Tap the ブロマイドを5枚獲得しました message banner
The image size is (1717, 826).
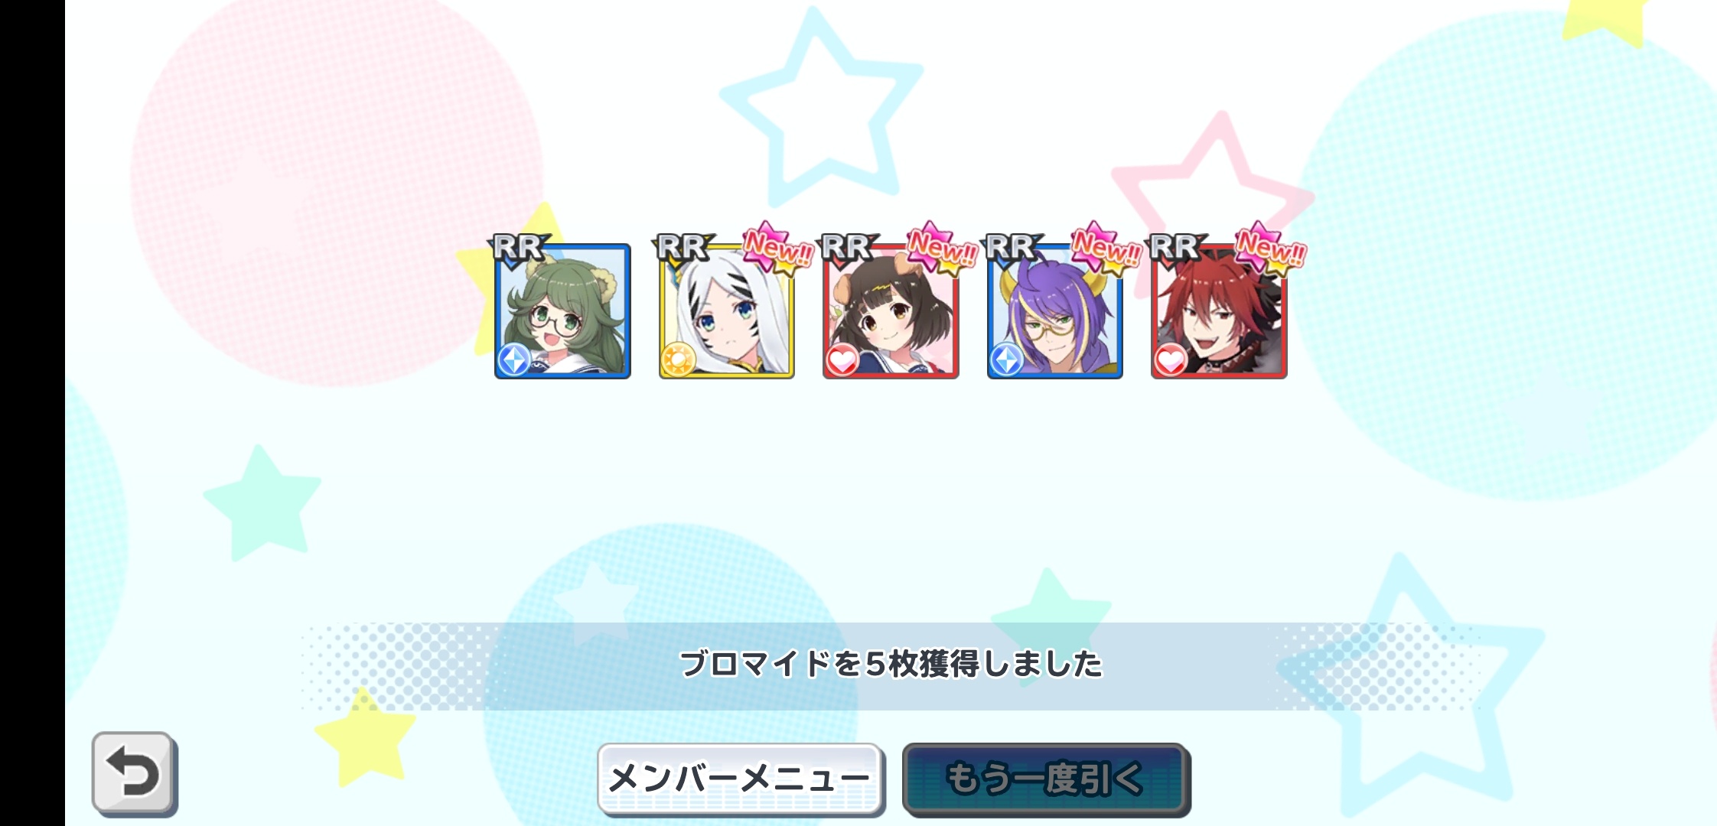(x=891, y=665)
